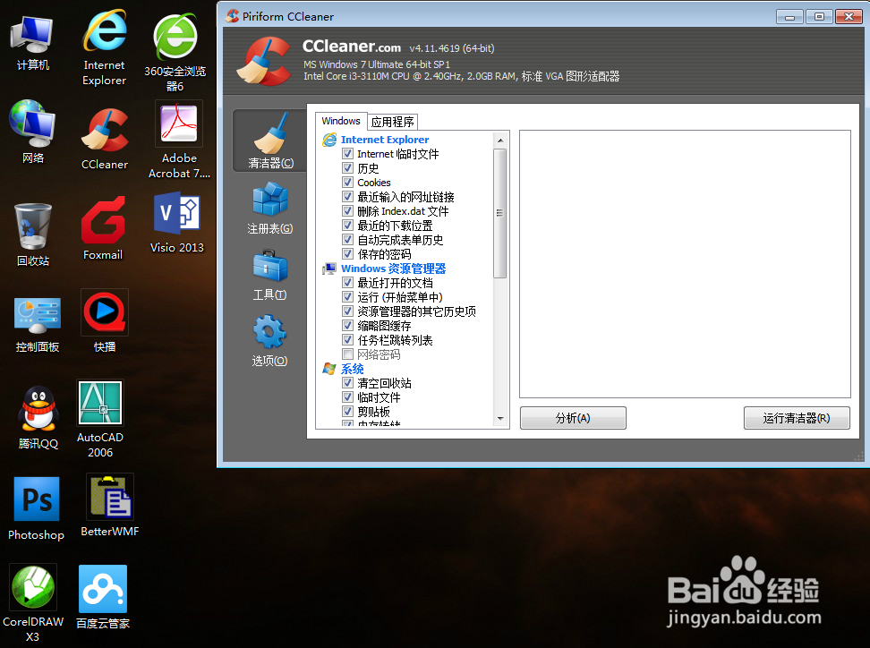The width and height of the screenshot is (870, 648).
Task: Click the CCleaner logo in the header
Action: pos(263,61)
